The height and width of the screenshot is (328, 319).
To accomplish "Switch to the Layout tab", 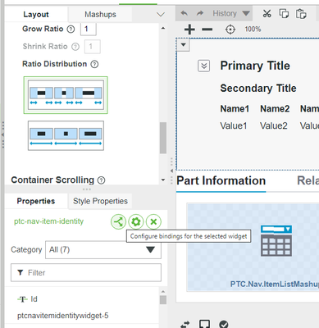I will [x=36, y=14].
